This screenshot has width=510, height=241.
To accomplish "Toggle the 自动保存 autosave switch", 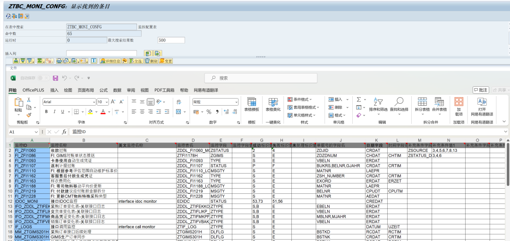I will pyautogui.click(x=43, y=78).
